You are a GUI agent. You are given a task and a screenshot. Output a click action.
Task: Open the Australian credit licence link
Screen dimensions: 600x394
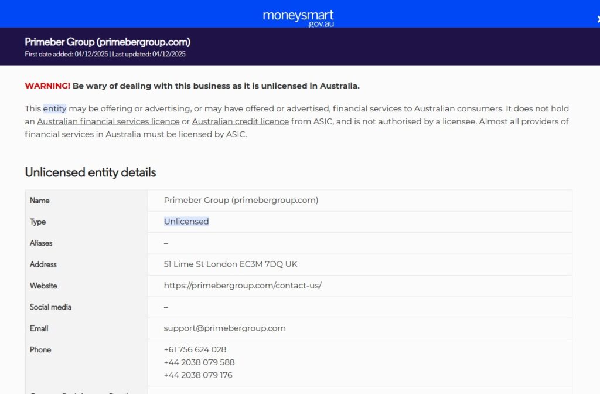(x=241, y=121)
